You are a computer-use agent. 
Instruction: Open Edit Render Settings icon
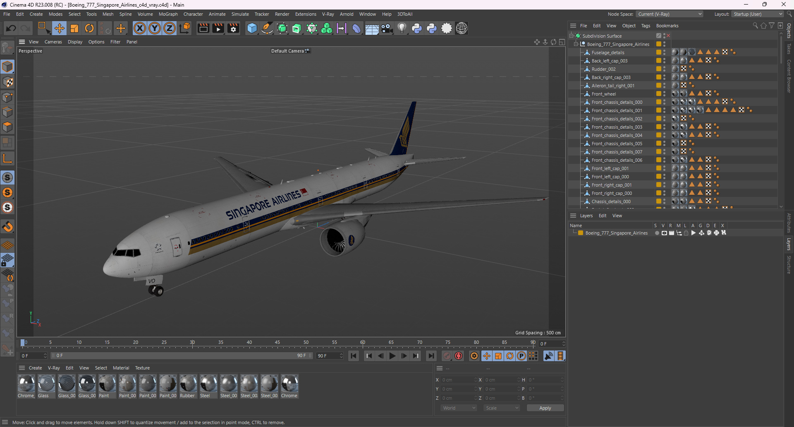233,28
